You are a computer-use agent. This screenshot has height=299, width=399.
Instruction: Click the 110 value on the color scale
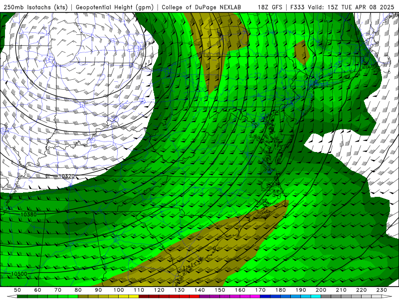point(139,290)
